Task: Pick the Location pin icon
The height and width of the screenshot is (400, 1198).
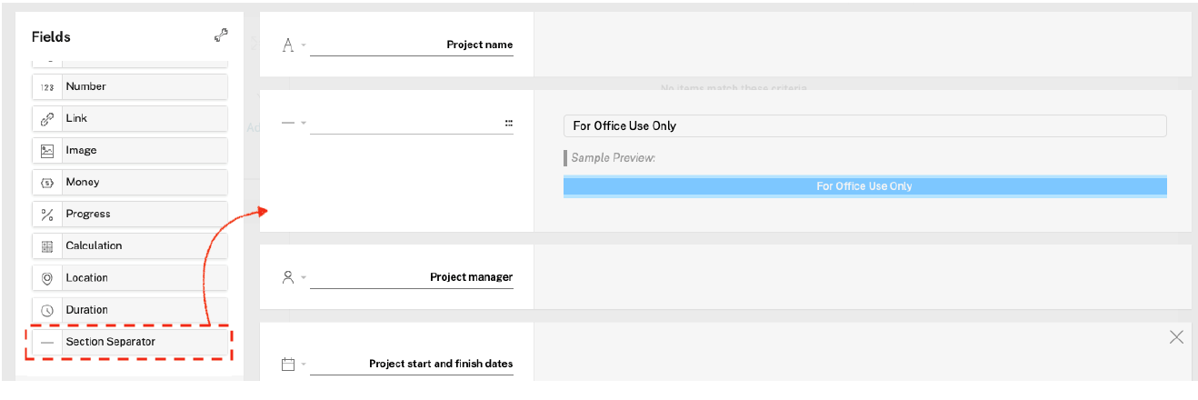Action: pyautogui.click(x=47, y=278)
